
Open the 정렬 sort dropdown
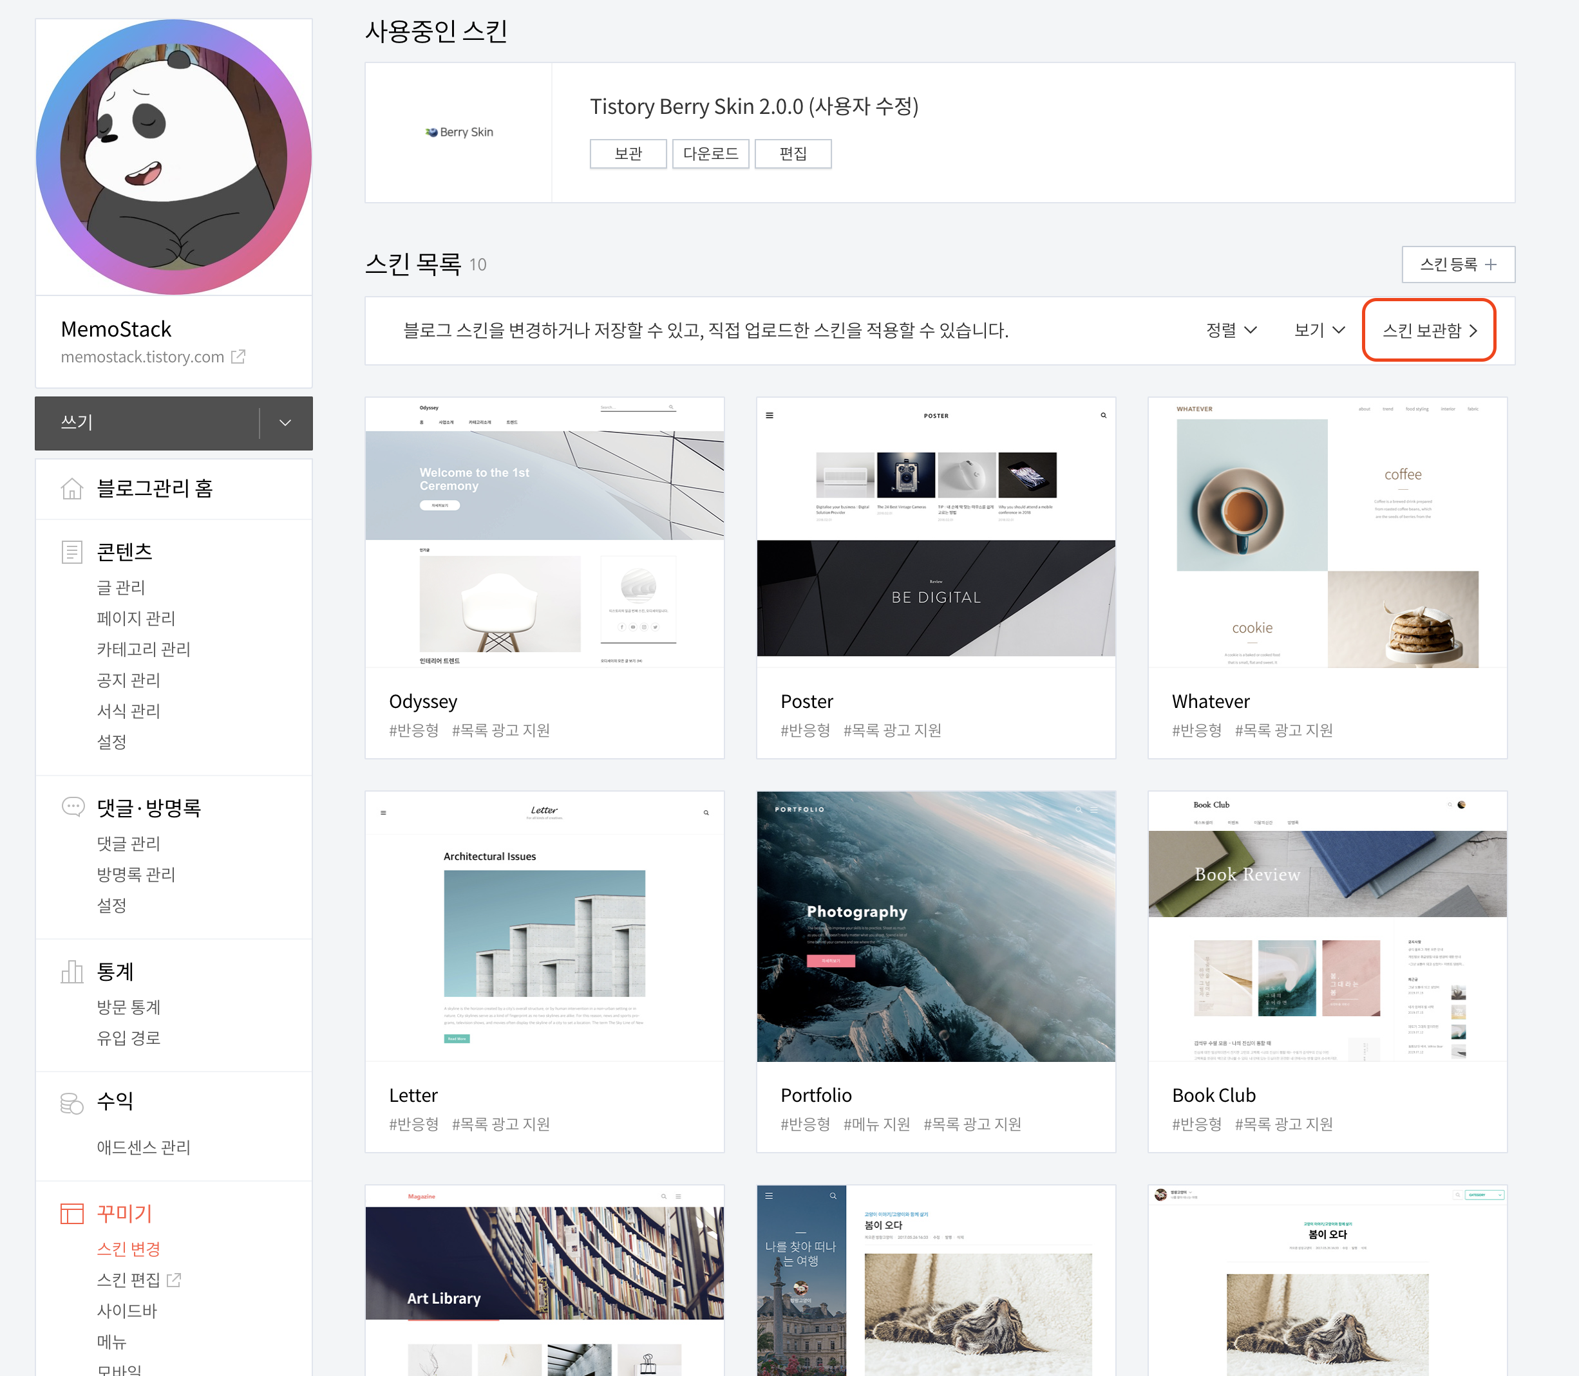click(x=1231, y=330)
